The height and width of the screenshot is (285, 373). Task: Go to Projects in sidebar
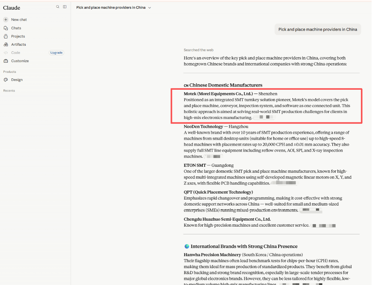[x=18, y=36]
